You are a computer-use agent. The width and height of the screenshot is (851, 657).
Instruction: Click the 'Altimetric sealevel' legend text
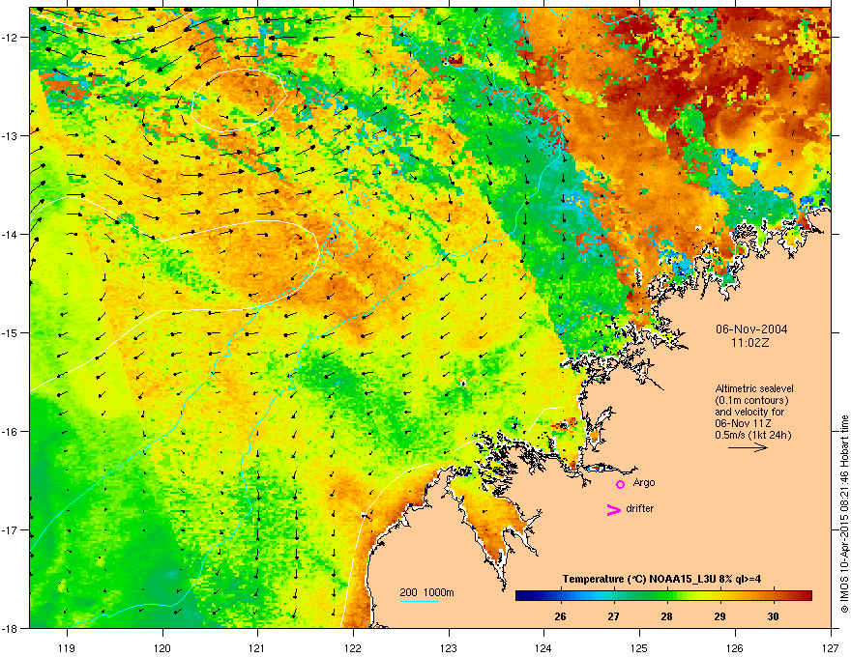pyautogui.click(x=754, y=388)
